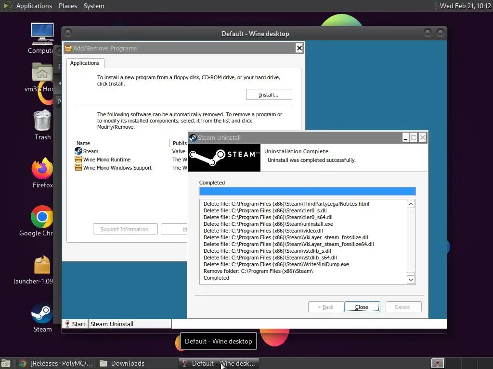
Task: Click log line deleting video.dll
Action: 263,231
